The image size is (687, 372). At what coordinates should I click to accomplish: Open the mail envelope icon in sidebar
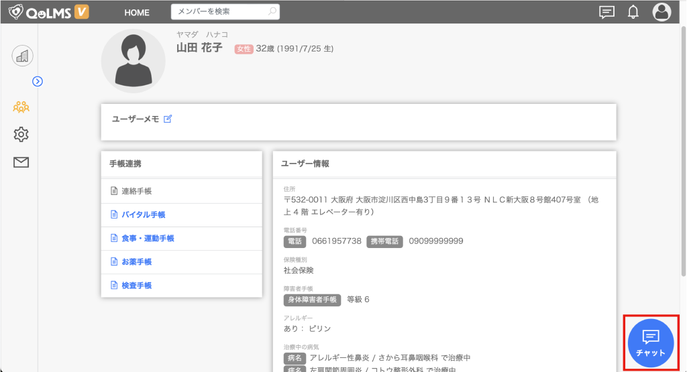pos(21,162)
